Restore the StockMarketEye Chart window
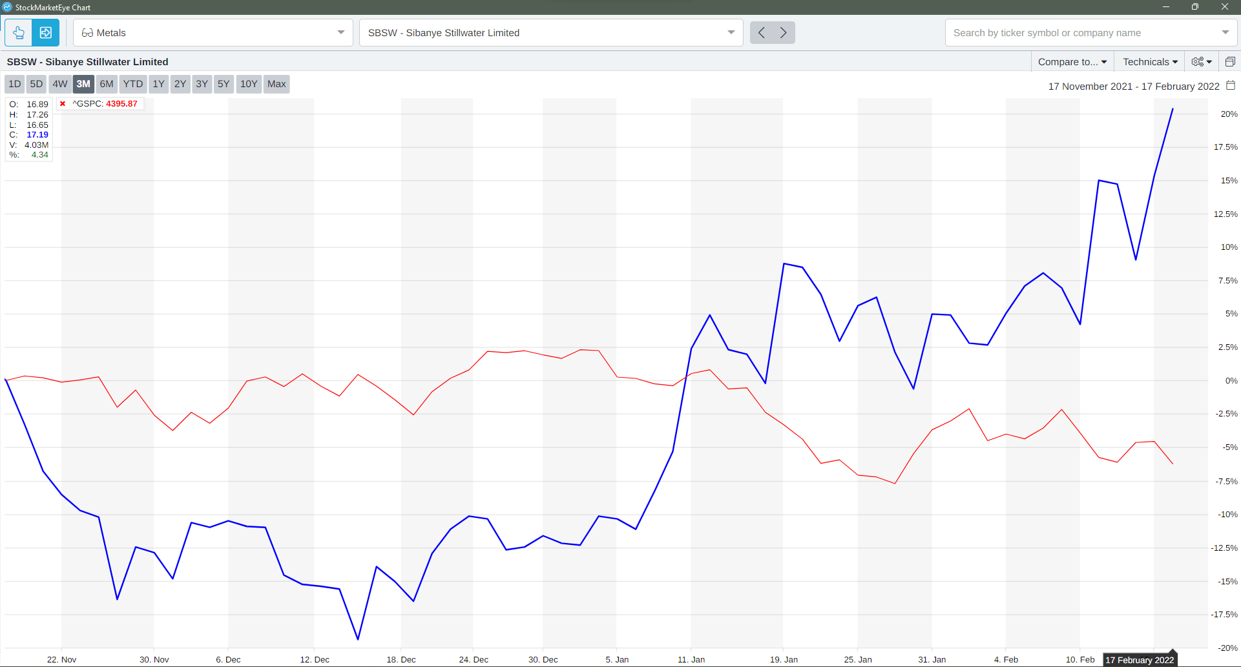This screenshot has height=667, width=1241. click(1195, 7)
